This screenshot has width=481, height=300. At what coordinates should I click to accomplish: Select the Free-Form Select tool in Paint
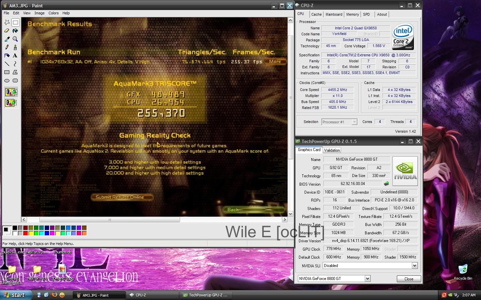coord(7,22)
